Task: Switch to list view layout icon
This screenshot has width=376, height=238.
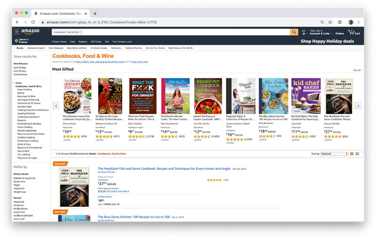Action: click(x=351, y=154)
